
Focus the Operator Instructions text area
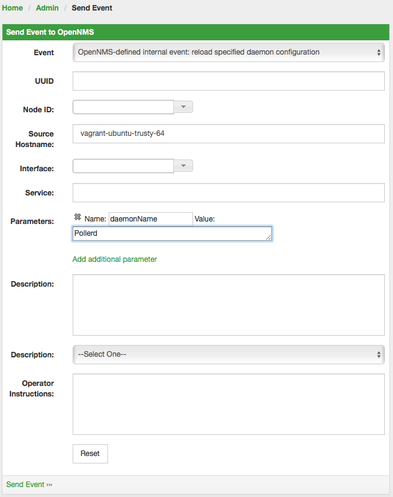click(228, 404)
